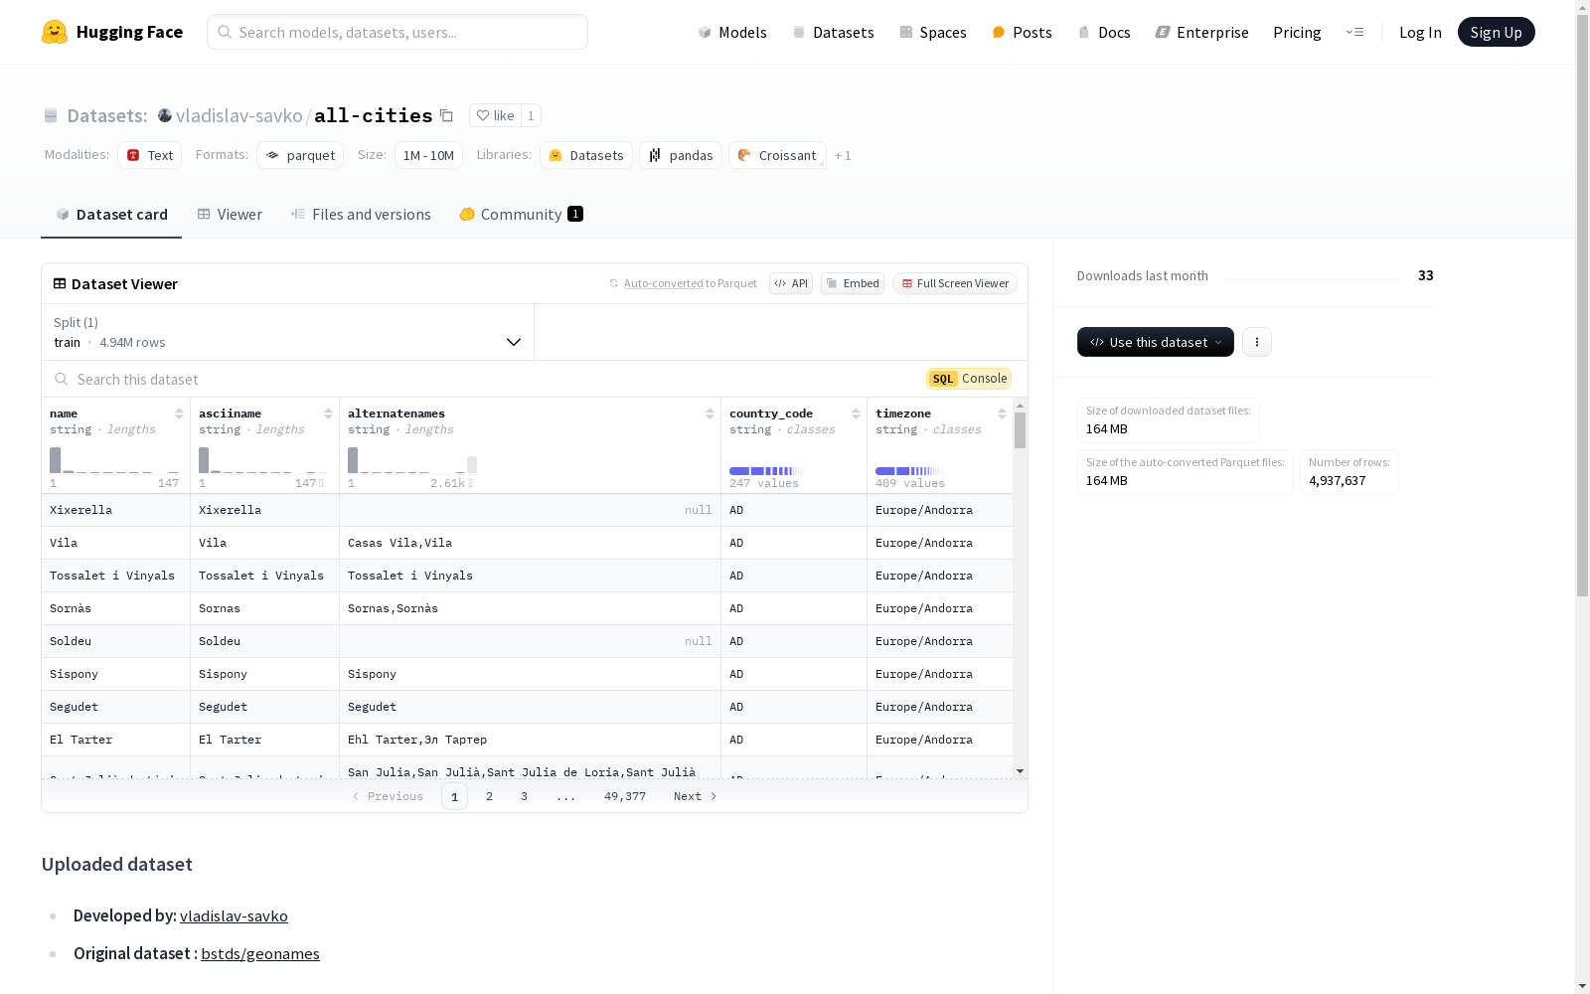The width and height of the screenshot is (1590, 994).
Task: Open the Models page
Action: (x=732, y=32)
